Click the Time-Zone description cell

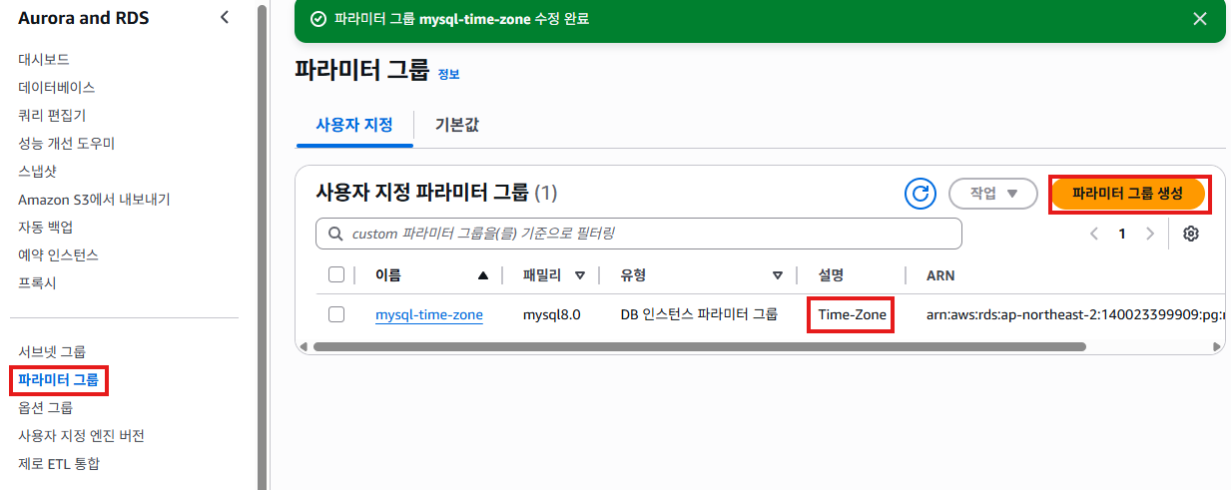853,314
